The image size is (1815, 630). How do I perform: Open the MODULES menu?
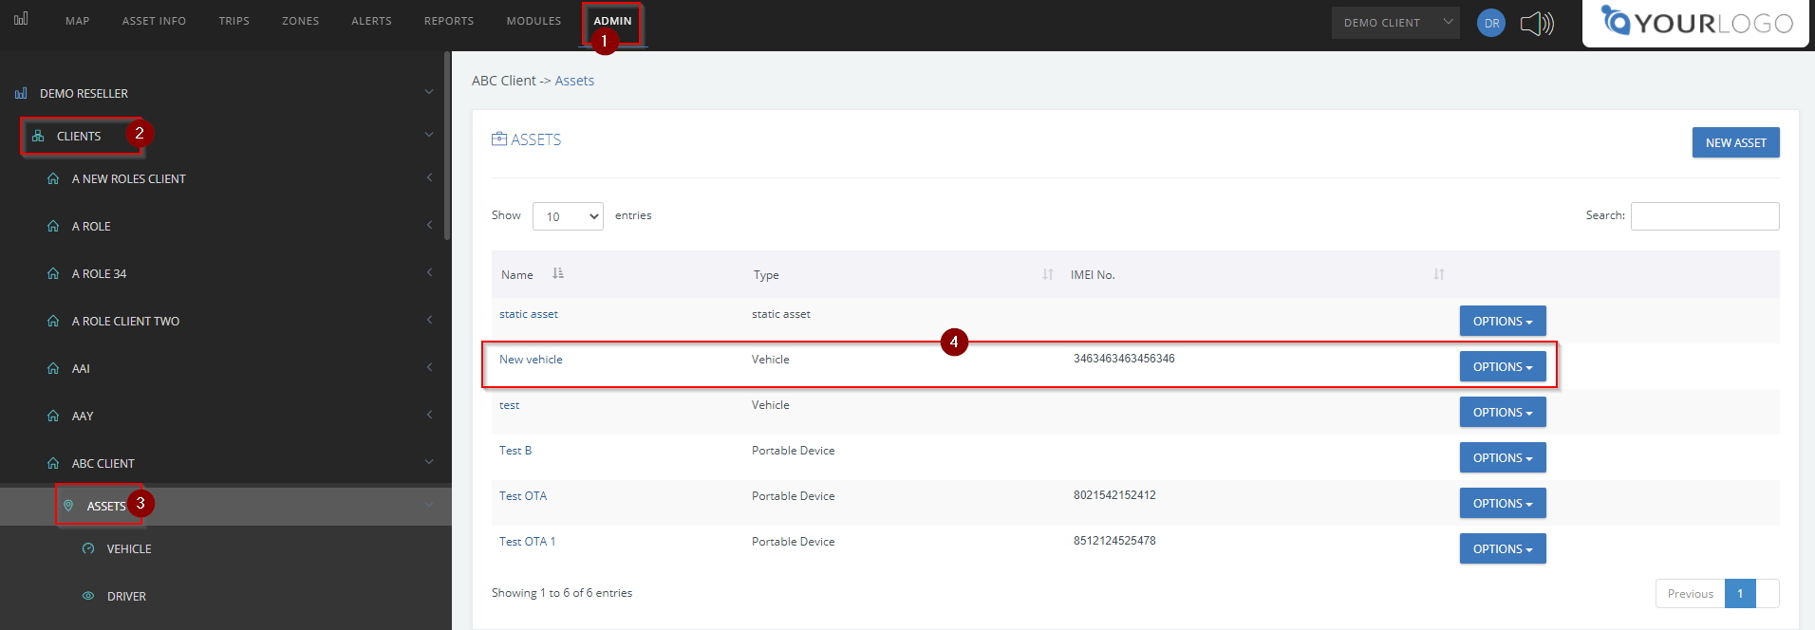point(534,21)
